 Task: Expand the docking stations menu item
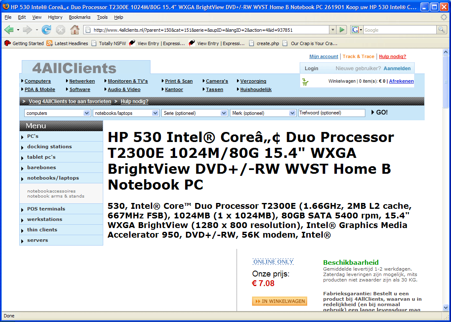[61, 147]
